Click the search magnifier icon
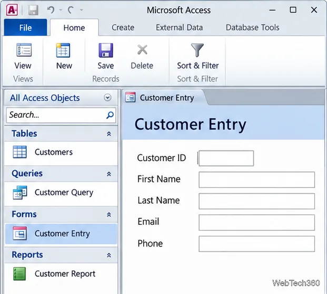Screen dimensions: 327x294 (x=110, y=115)
